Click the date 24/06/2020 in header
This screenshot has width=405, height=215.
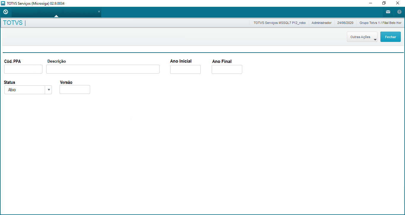(345, 23)
